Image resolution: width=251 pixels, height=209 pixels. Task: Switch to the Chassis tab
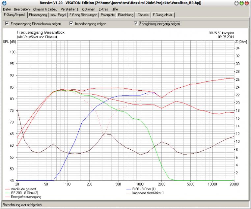(143, 15)
